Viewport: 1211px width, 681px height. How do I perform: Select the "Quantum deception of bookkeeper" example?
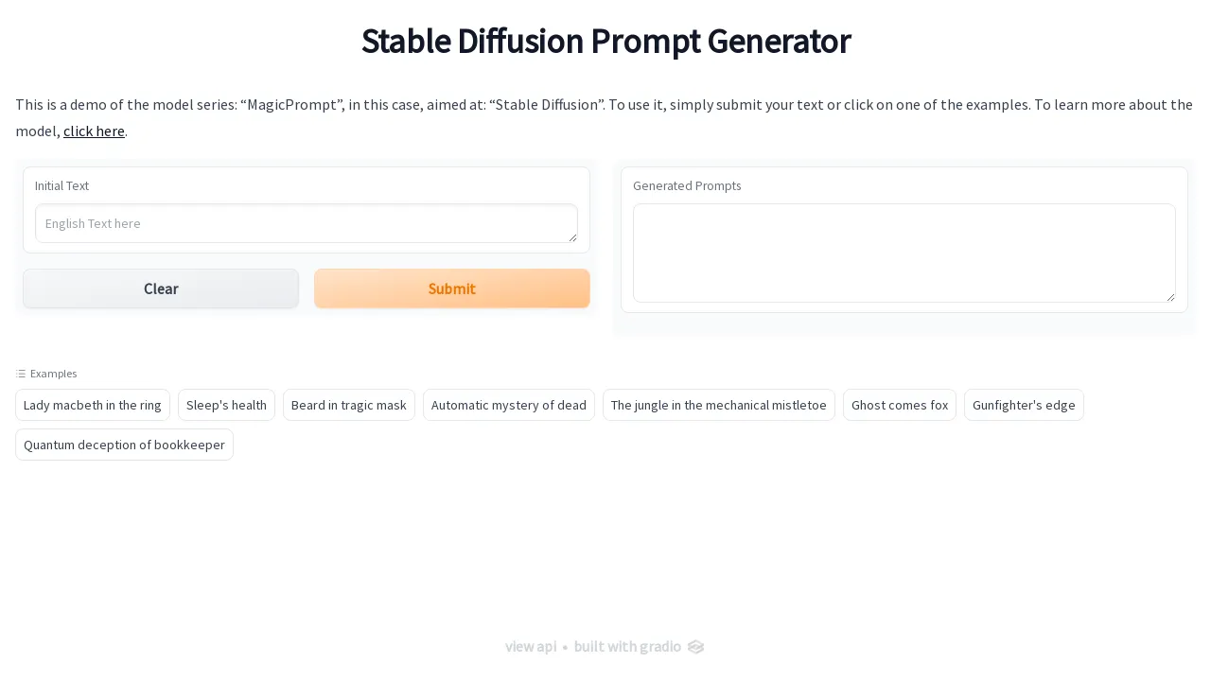click(124, 445)
